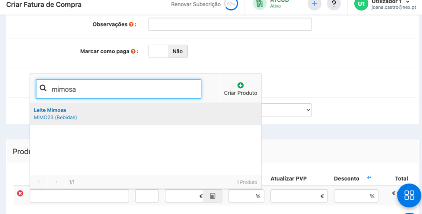The width and height of the screenshot is (422, 214).
Task: Click the Atualizar PVP euro input
Action: point(299,196)
